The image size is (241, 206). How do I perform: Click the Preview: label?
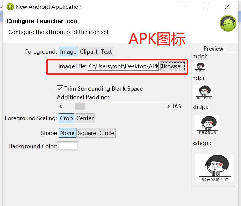(214, 48)
